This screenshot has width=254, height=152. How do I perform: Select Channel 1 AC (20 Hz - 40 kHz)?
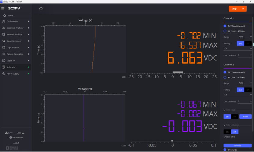[225, 31]
